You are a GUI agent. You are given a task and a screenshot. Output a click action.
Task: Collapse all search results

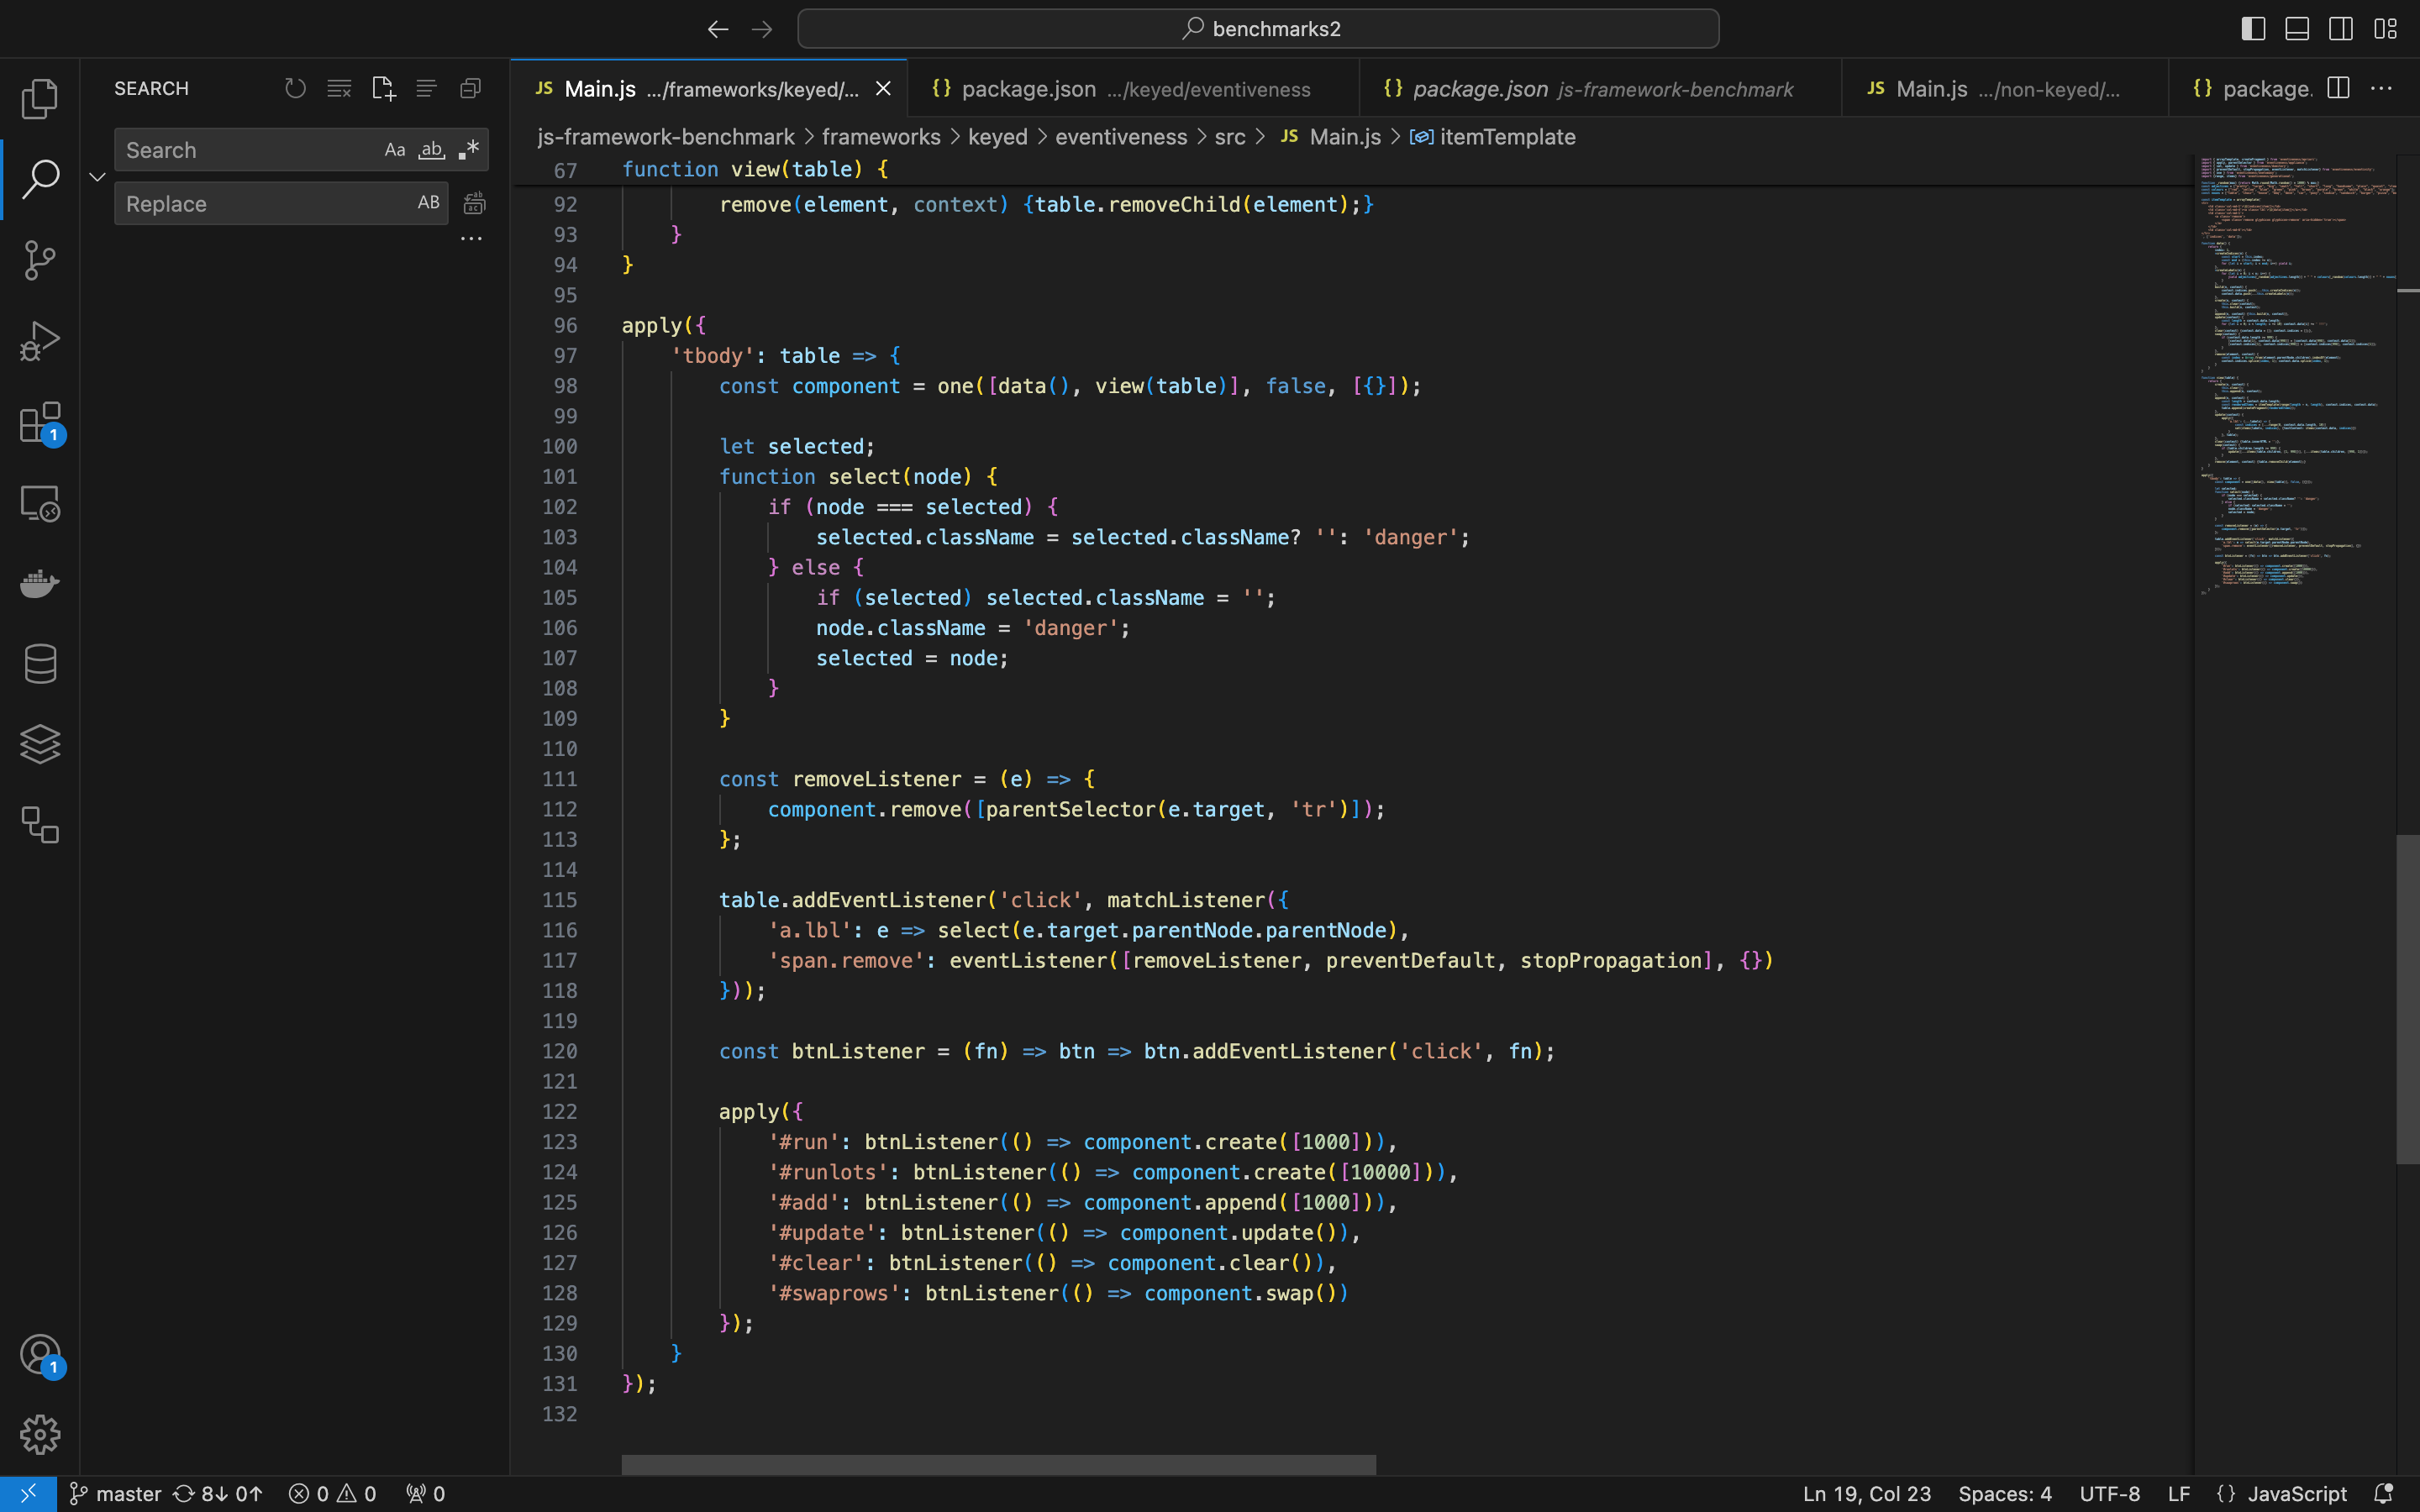point(470,88)
